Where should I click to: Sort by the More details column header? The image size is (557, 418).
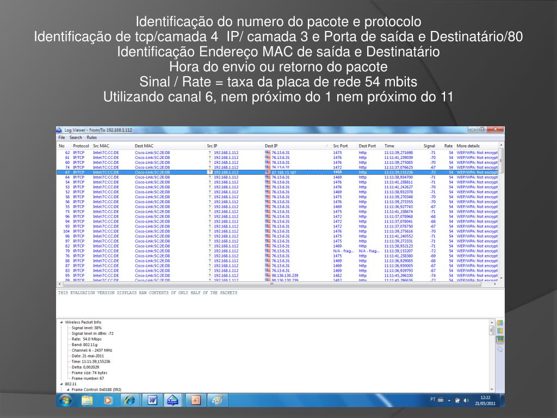[x=476, y=146]
